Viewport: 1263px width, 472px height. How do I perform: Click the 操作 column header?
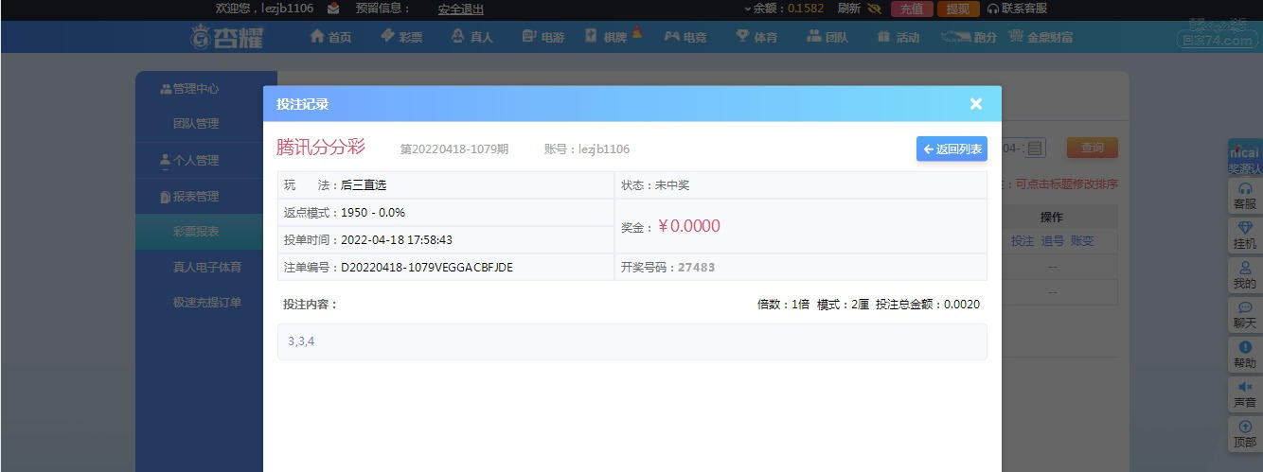coord(1052,218)
